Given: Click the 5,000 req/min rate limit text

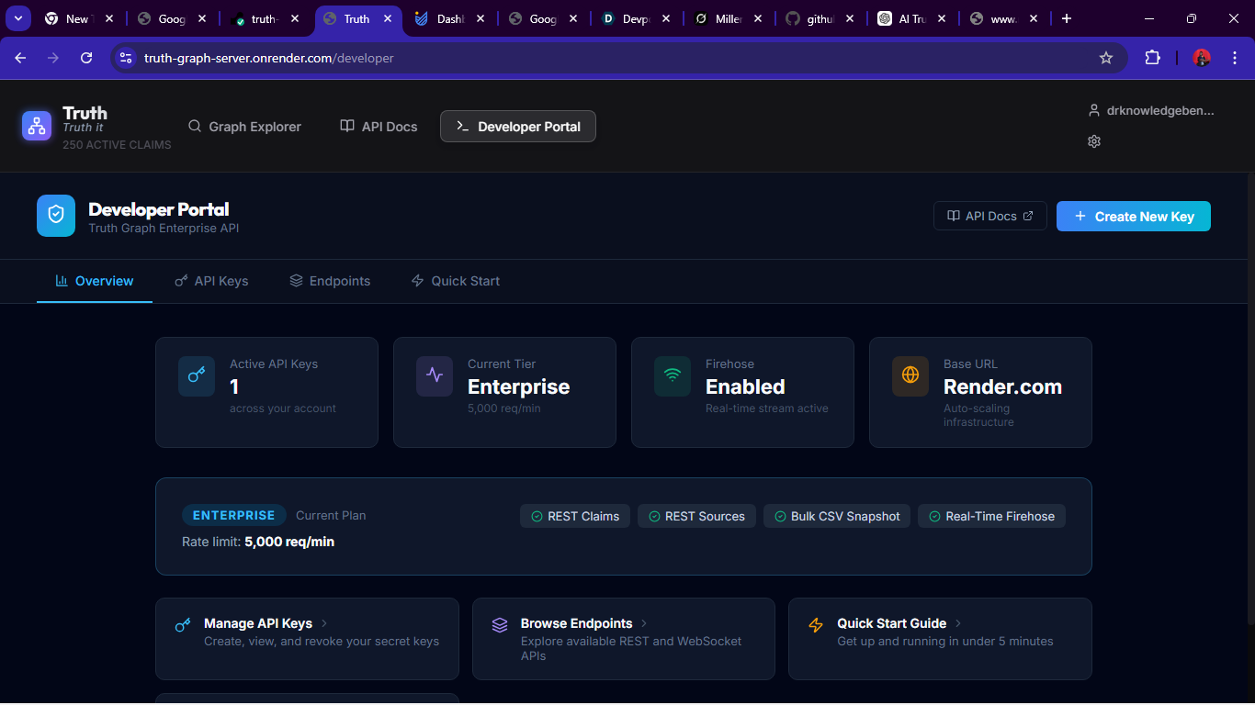Looking at the screenshot, I should (289, 542).
